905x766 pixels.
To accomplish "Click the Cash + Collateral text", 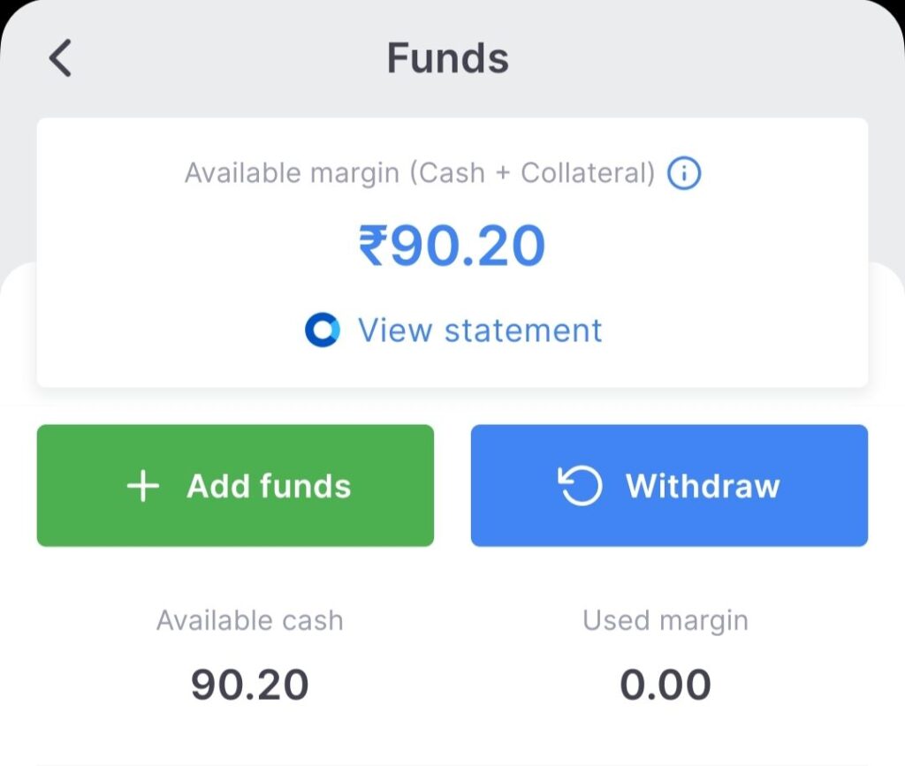I will click(532, 173).
